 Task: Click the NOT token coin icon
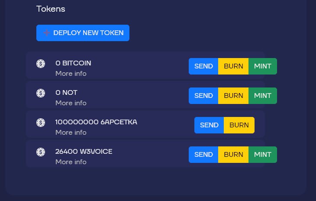click(x=41, y=93)
